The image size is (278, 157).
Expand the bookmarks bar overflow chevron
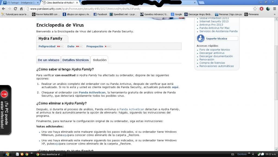(275, 14)
